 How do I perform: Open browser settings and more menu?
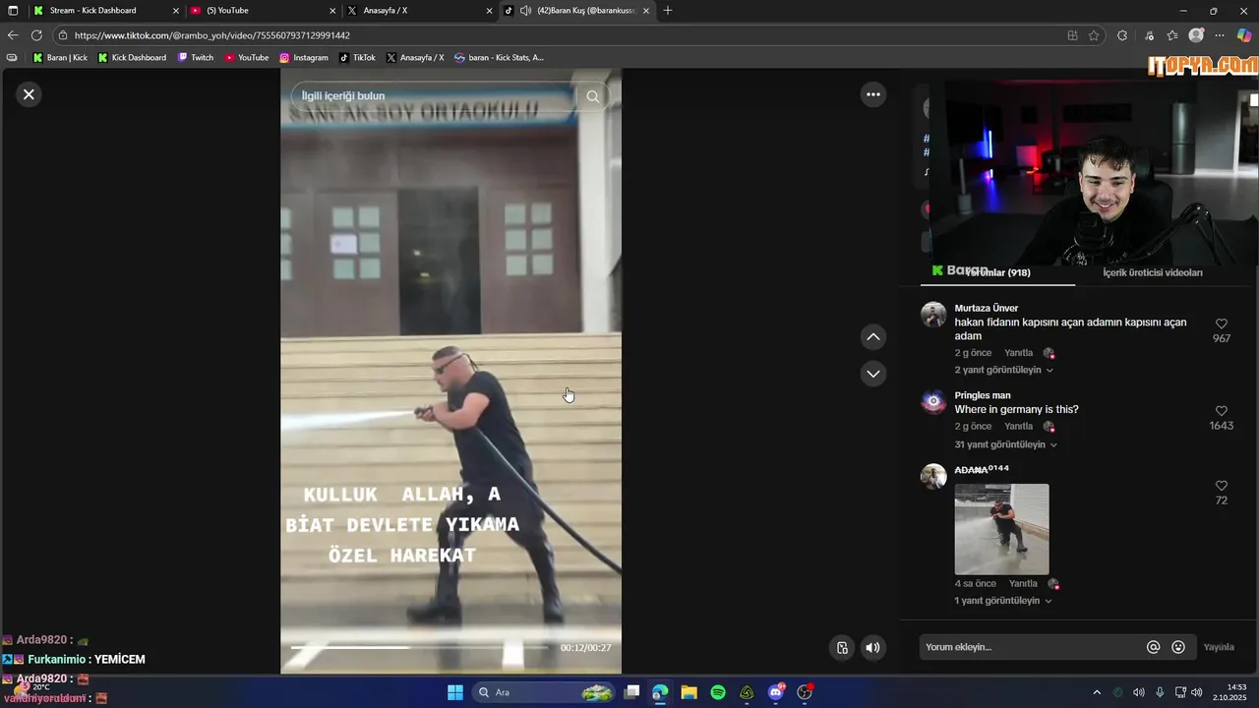(x=1221, y=35)
